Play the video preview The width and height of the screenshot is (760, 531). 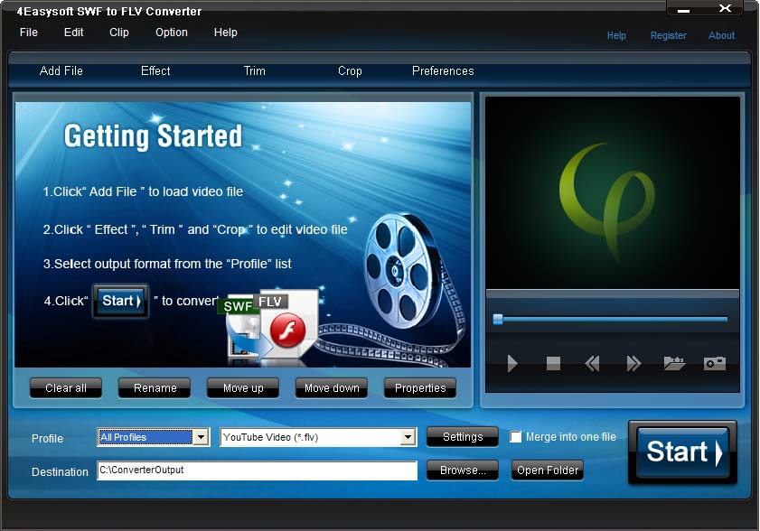[x=512, y=363]
